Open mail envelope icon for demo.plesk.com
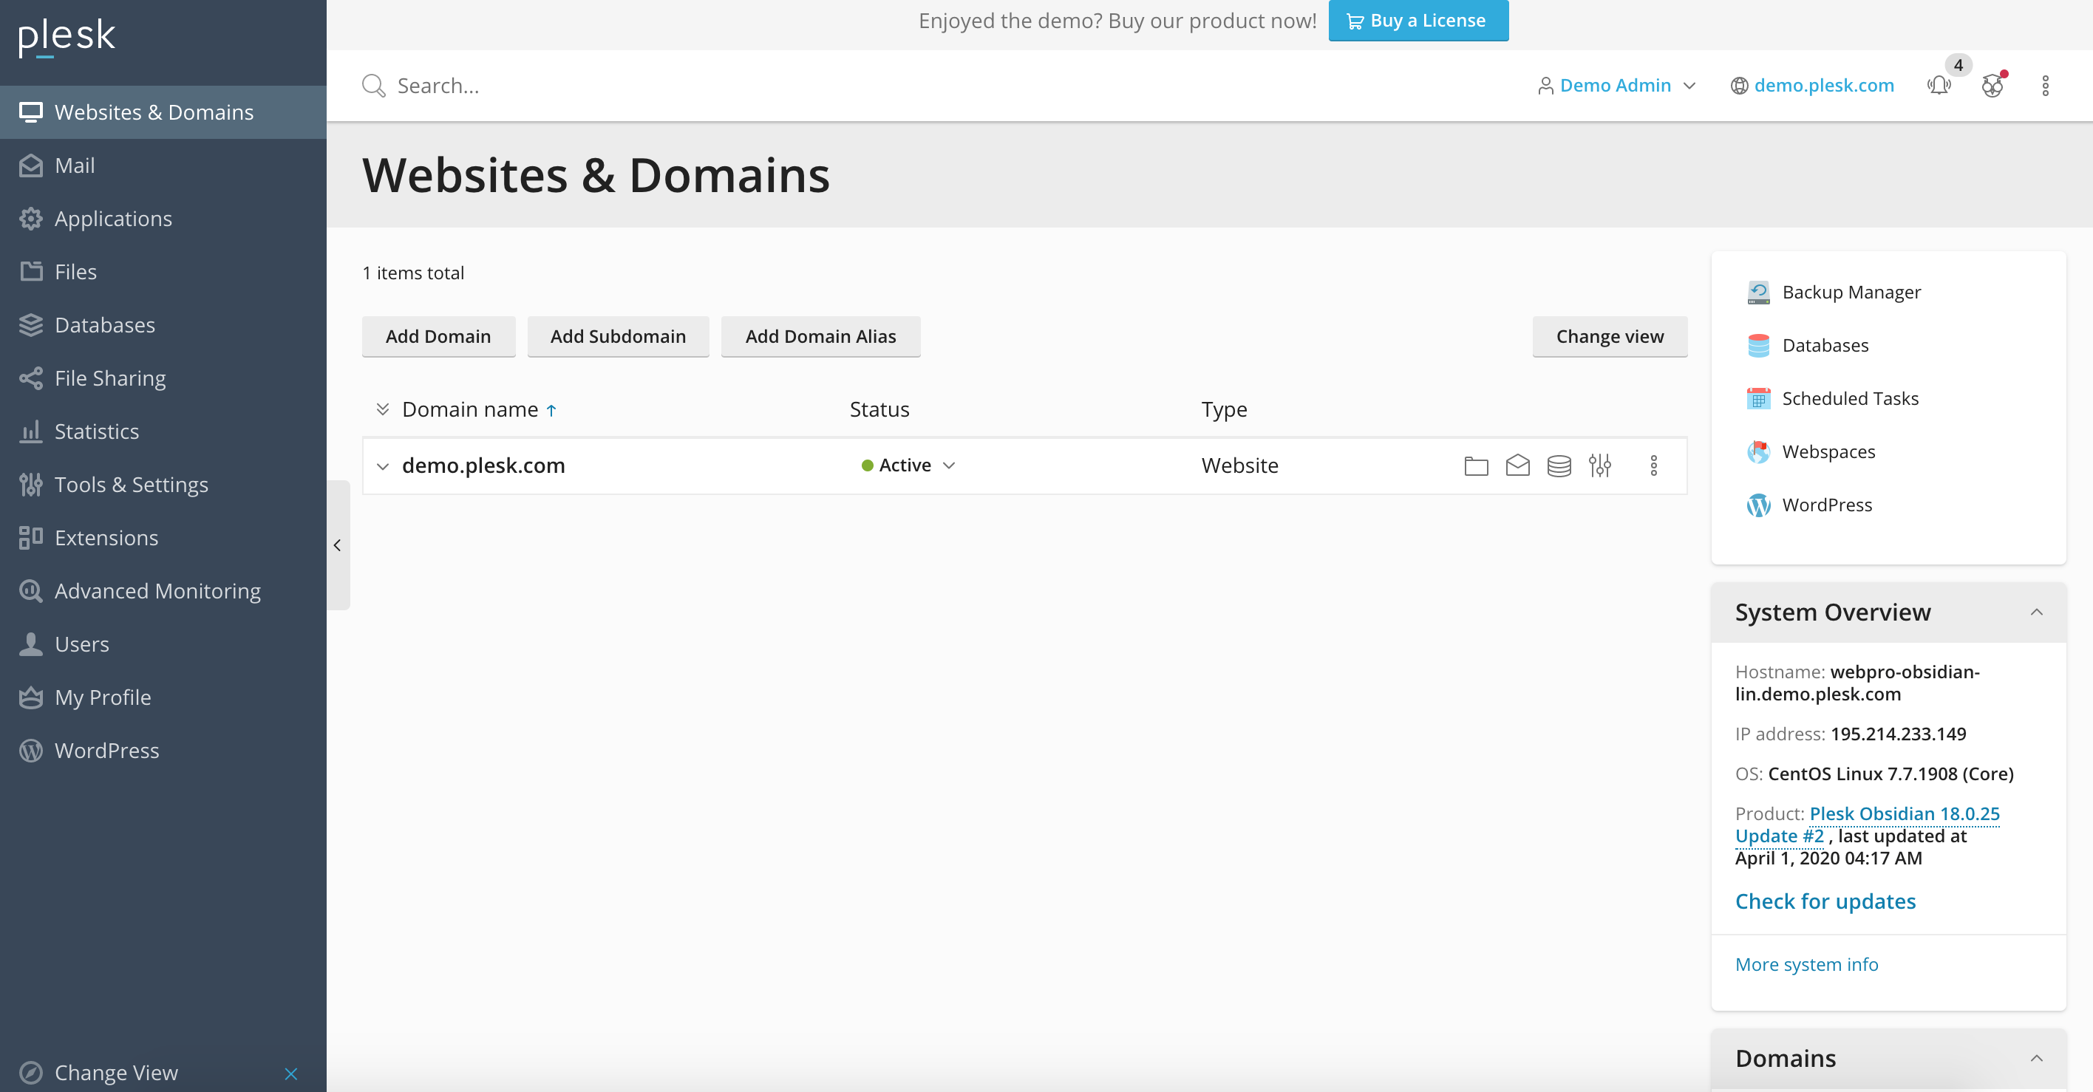2093x1092 pixels. tap(1517, 465)
